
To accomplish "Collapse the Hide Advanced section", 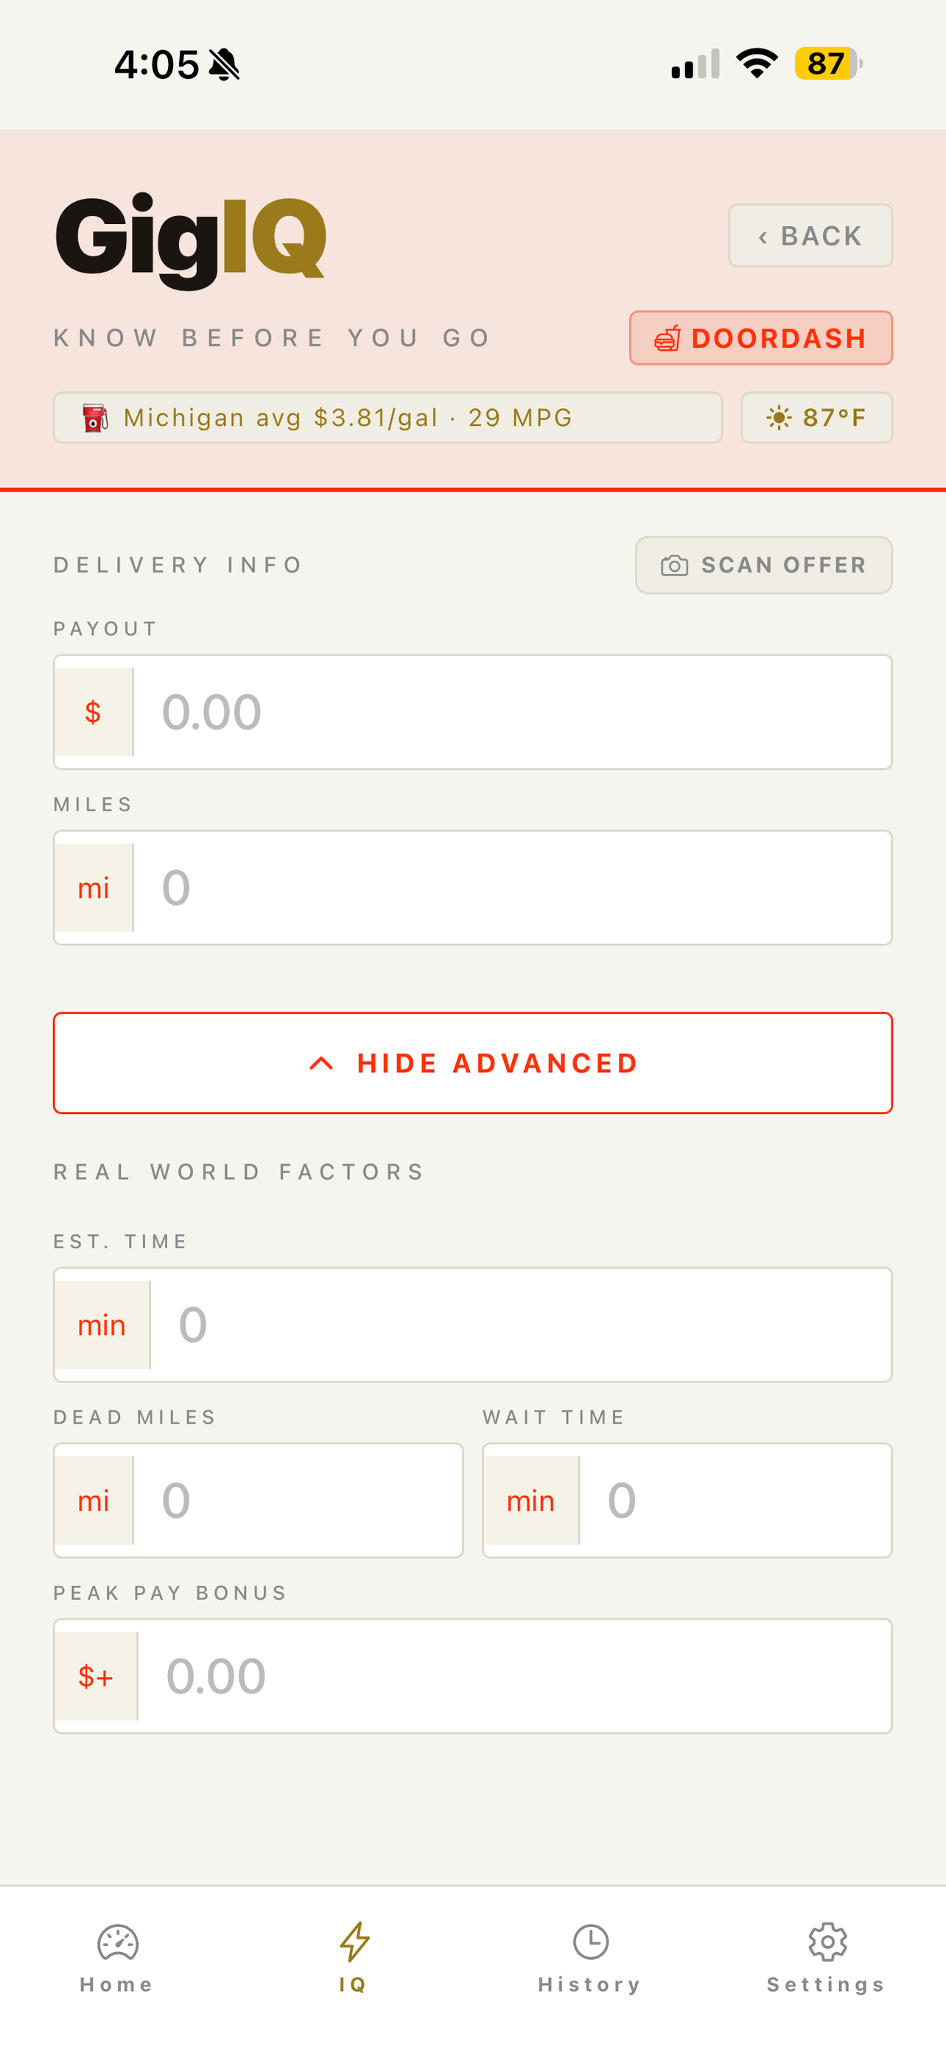I will [472, 1063].
